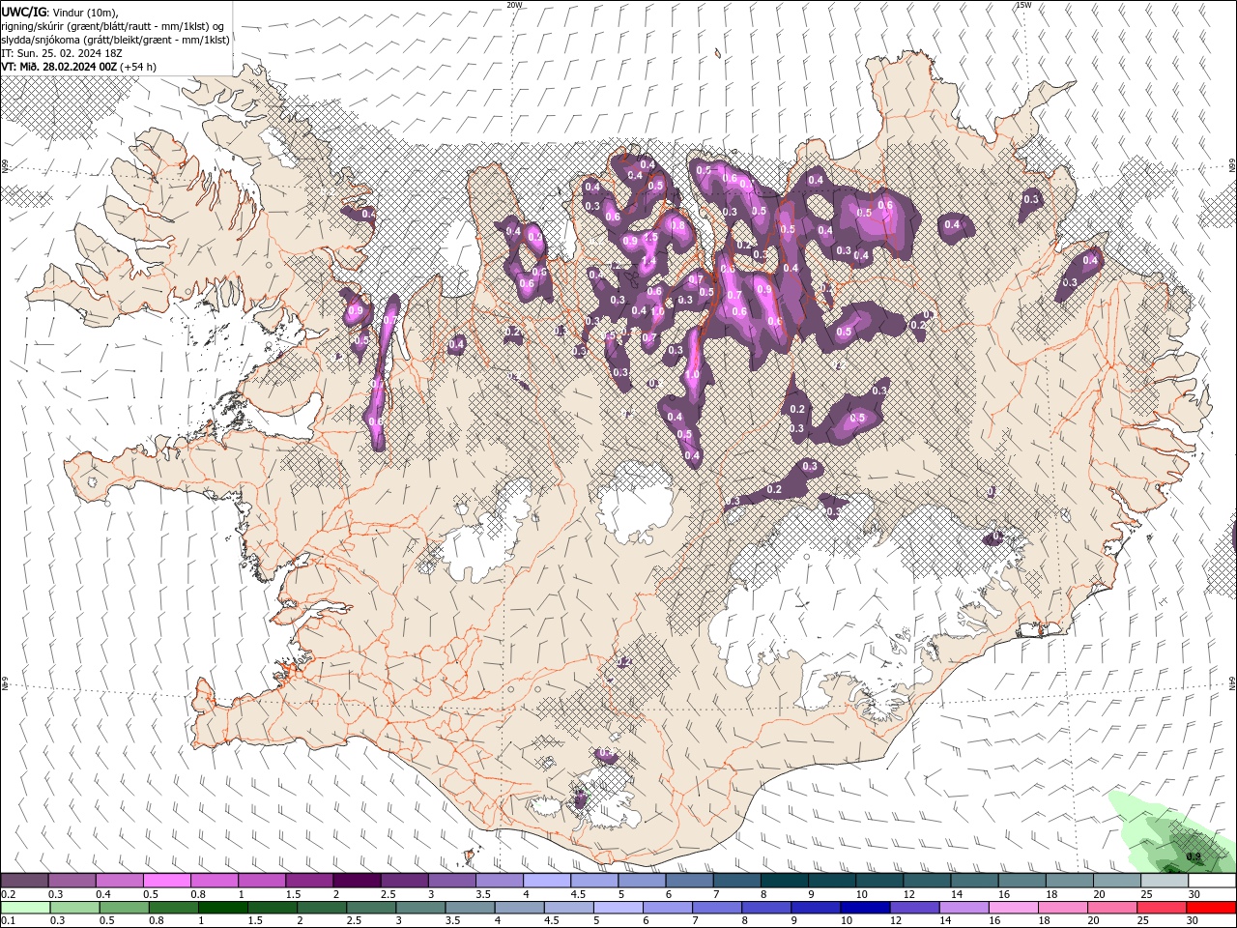
Task: Click the bright pink 0.5 swatch in top legend row
Action: (x=166, y=881)
